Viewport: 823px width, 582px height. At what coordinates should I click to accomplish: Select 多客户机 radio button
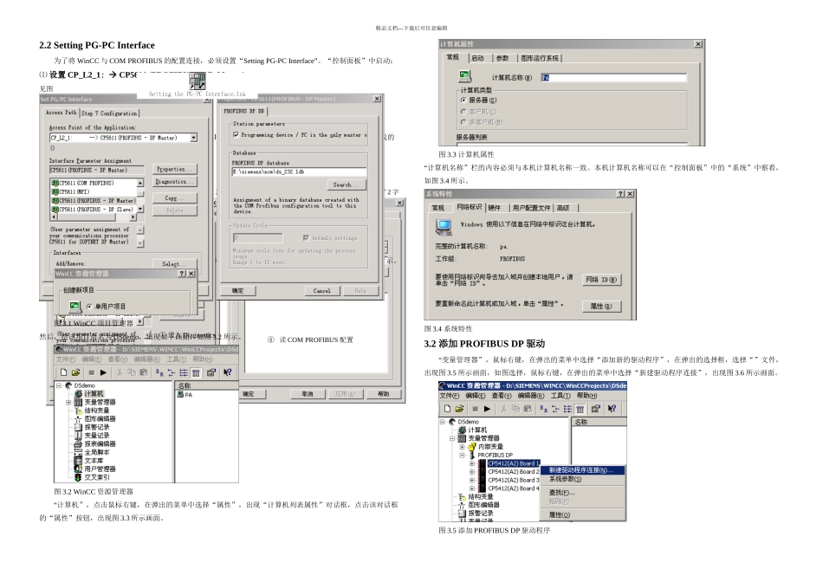(x=463, y=122)
